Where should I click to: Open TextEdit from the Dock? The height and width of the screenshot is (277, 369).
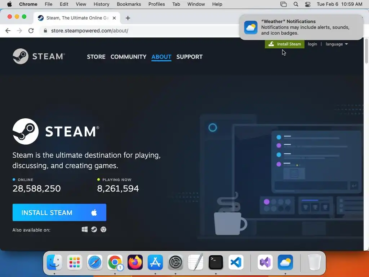tap(196, 262)
